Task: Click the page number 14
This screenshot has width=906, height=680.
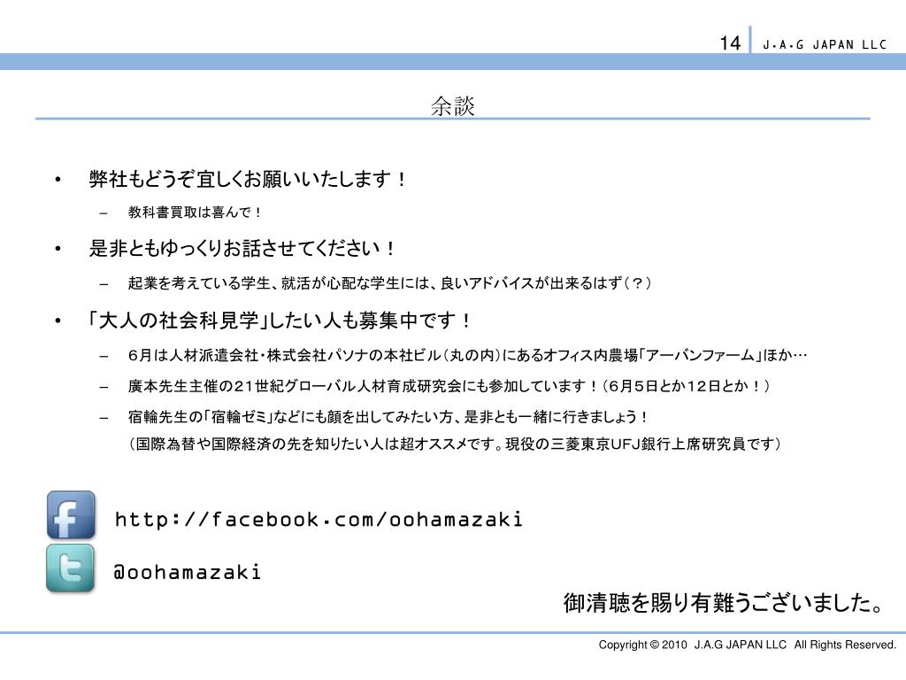Action: [730, 42]
